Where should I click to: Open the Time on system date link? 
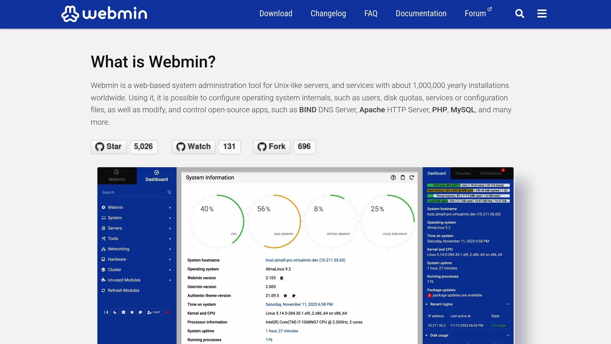[x=299, y=305]
